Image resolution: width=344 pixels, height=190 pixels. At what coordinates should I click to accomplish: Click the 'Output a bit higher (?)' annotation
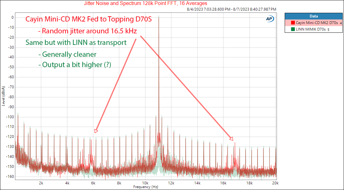75,65
